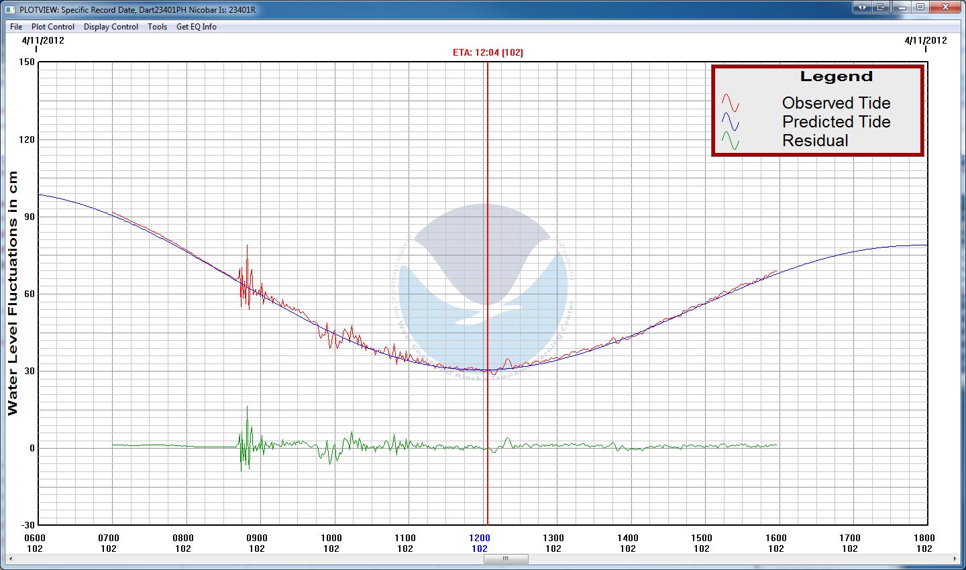
Task: Click the Predicted Tide blue legend symbol
Action: coord(730,122)
